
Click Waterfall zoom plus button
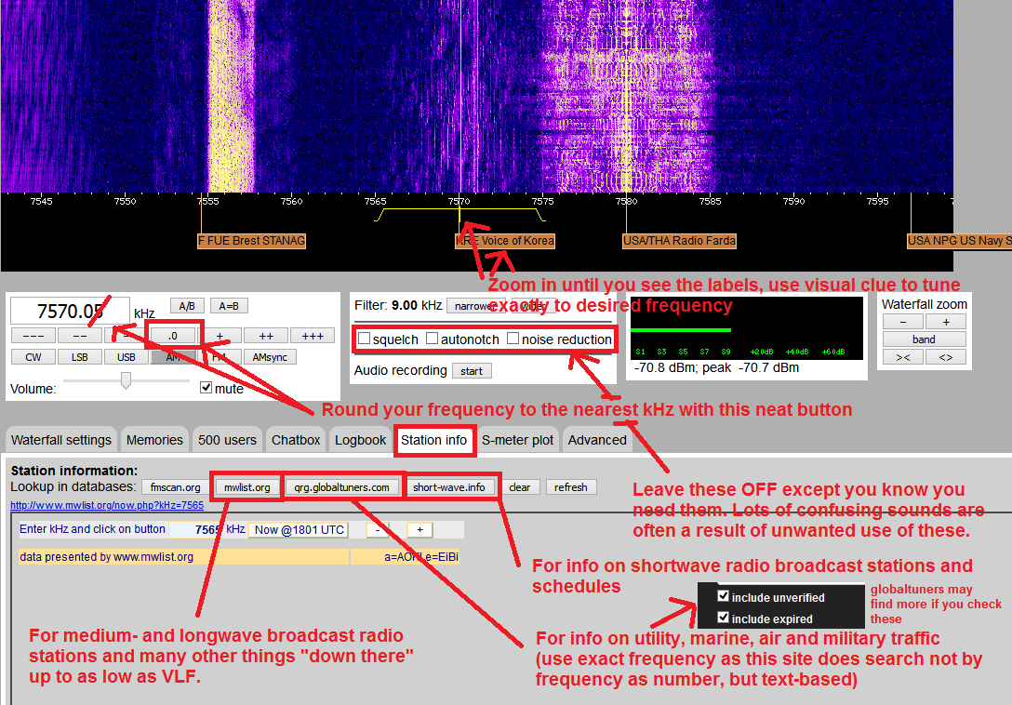[x=946, y=322]
